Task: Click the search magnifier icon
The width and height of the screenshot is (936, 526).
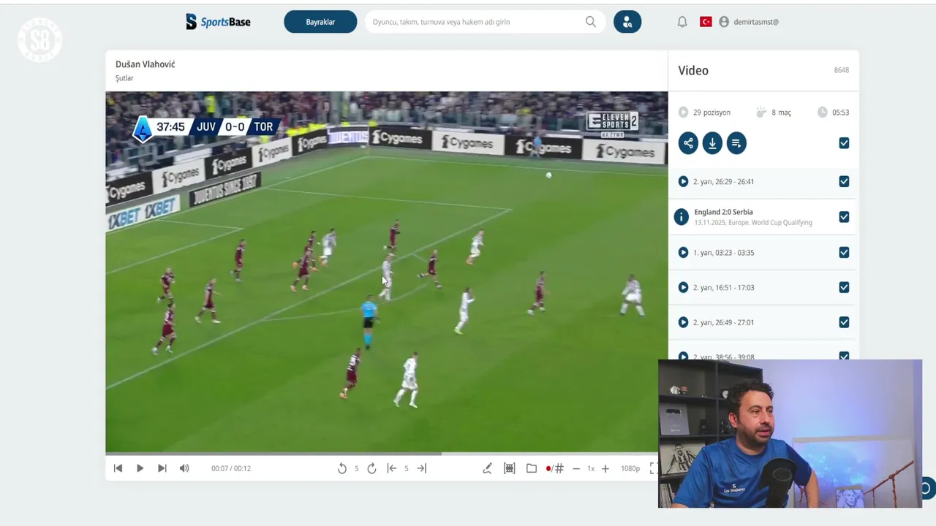Action: [x=591, y=22]
